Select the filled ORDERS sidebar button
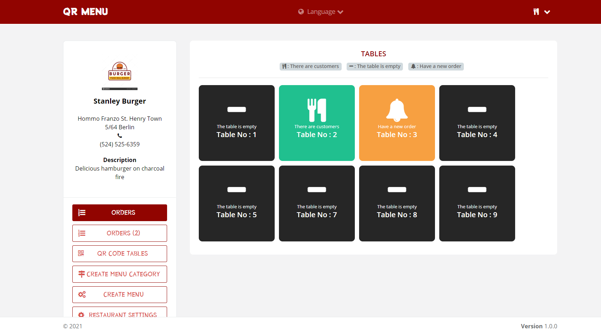Screen dimensions: 601x334 pos(120,213)
